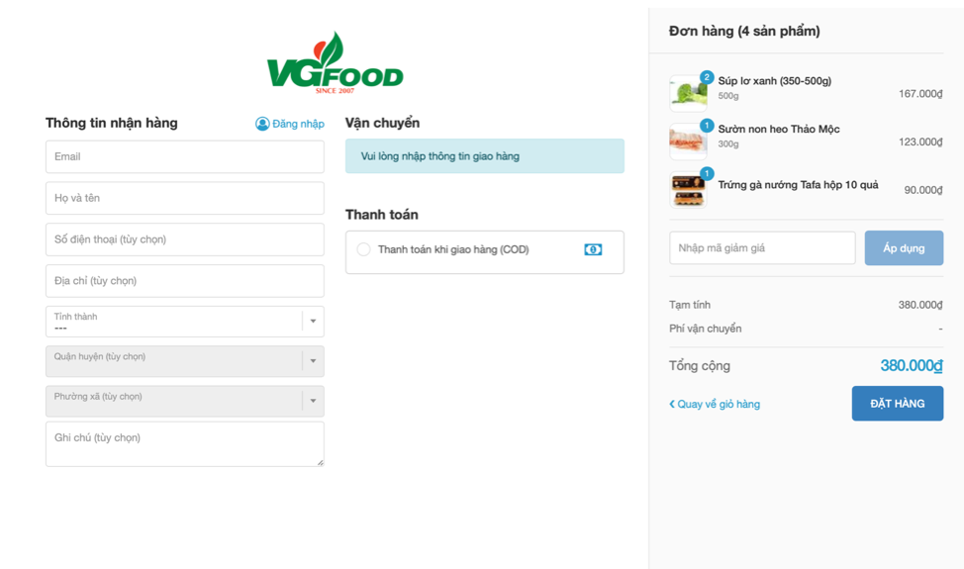Open the Sườn non heo Thảo Mộc thumbnail
This screenshot has height=569, width=964.
tap(688, 142)
